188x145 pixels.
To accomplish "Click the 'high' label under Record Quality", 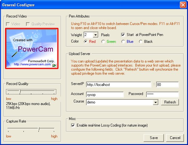I will (x=54, y=99).
